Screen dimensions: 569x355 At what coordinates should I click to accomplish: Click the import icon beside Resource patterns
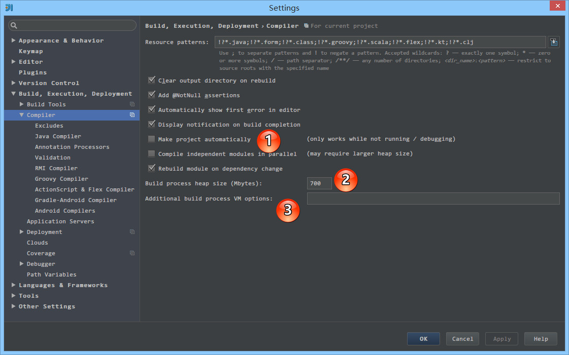point(554,42)
